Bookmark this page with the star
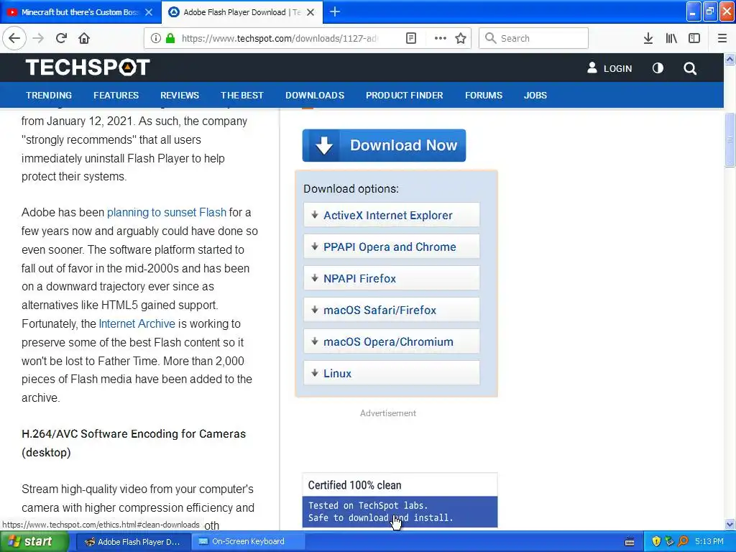This screenshot has width=736, height=552. pyautogui.click(x=461, y=38)
